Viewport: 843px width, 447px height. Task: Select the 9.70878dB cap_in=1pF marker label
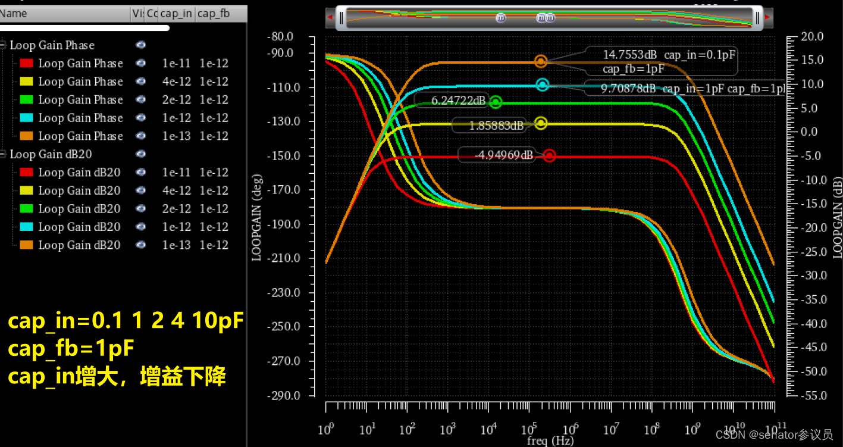tap(685, 88)
